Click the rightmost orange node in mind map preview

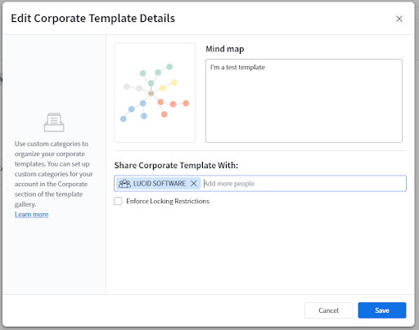[x=186, y=103]
